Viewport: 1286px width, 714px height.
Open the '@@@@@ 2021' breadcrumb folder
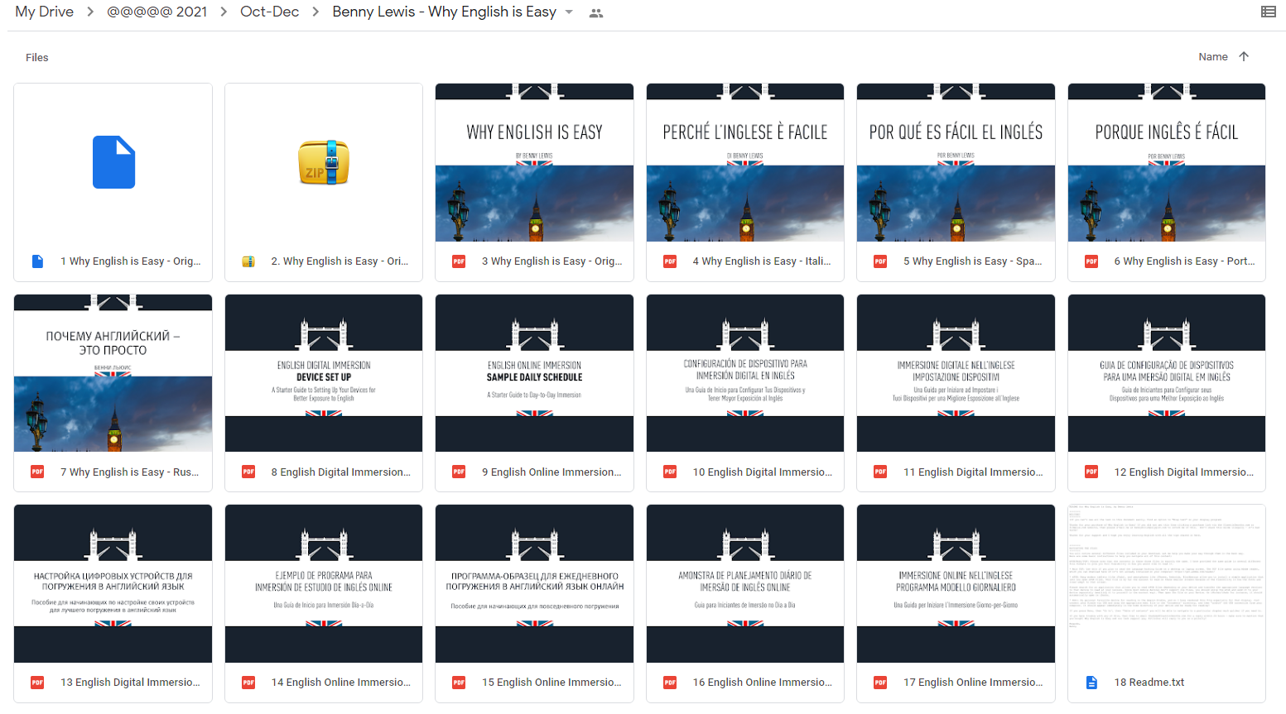tap(157, 12)
